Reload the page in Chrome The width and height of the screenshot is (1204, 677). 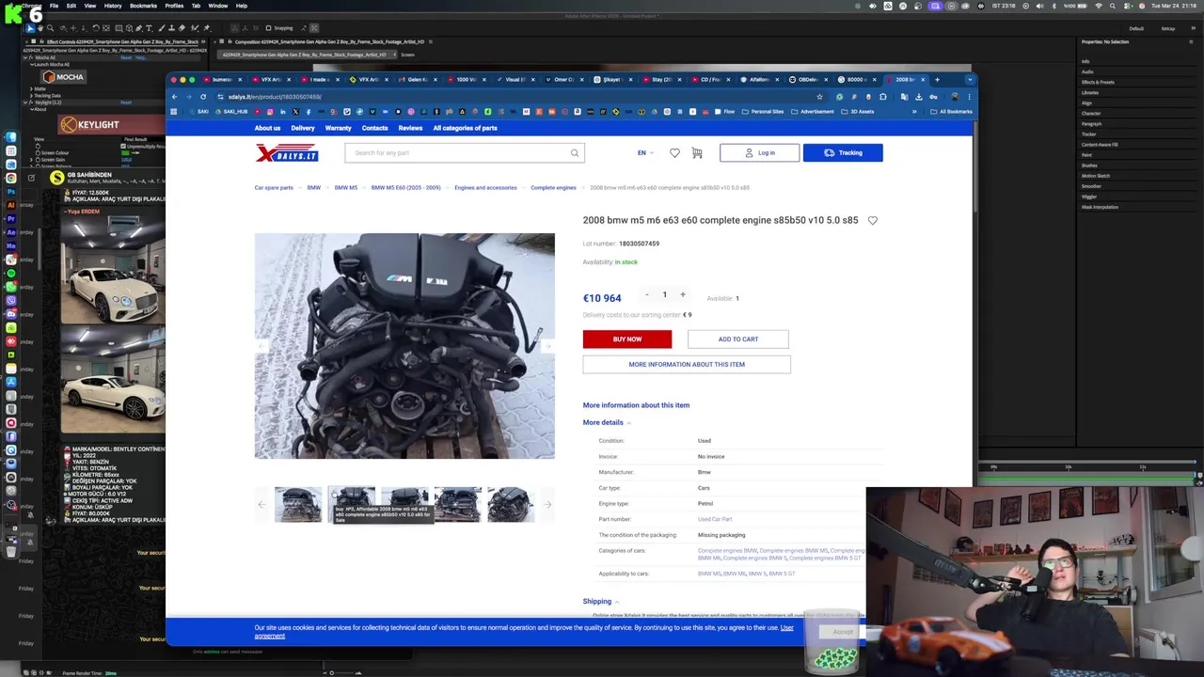pos(202,97)
